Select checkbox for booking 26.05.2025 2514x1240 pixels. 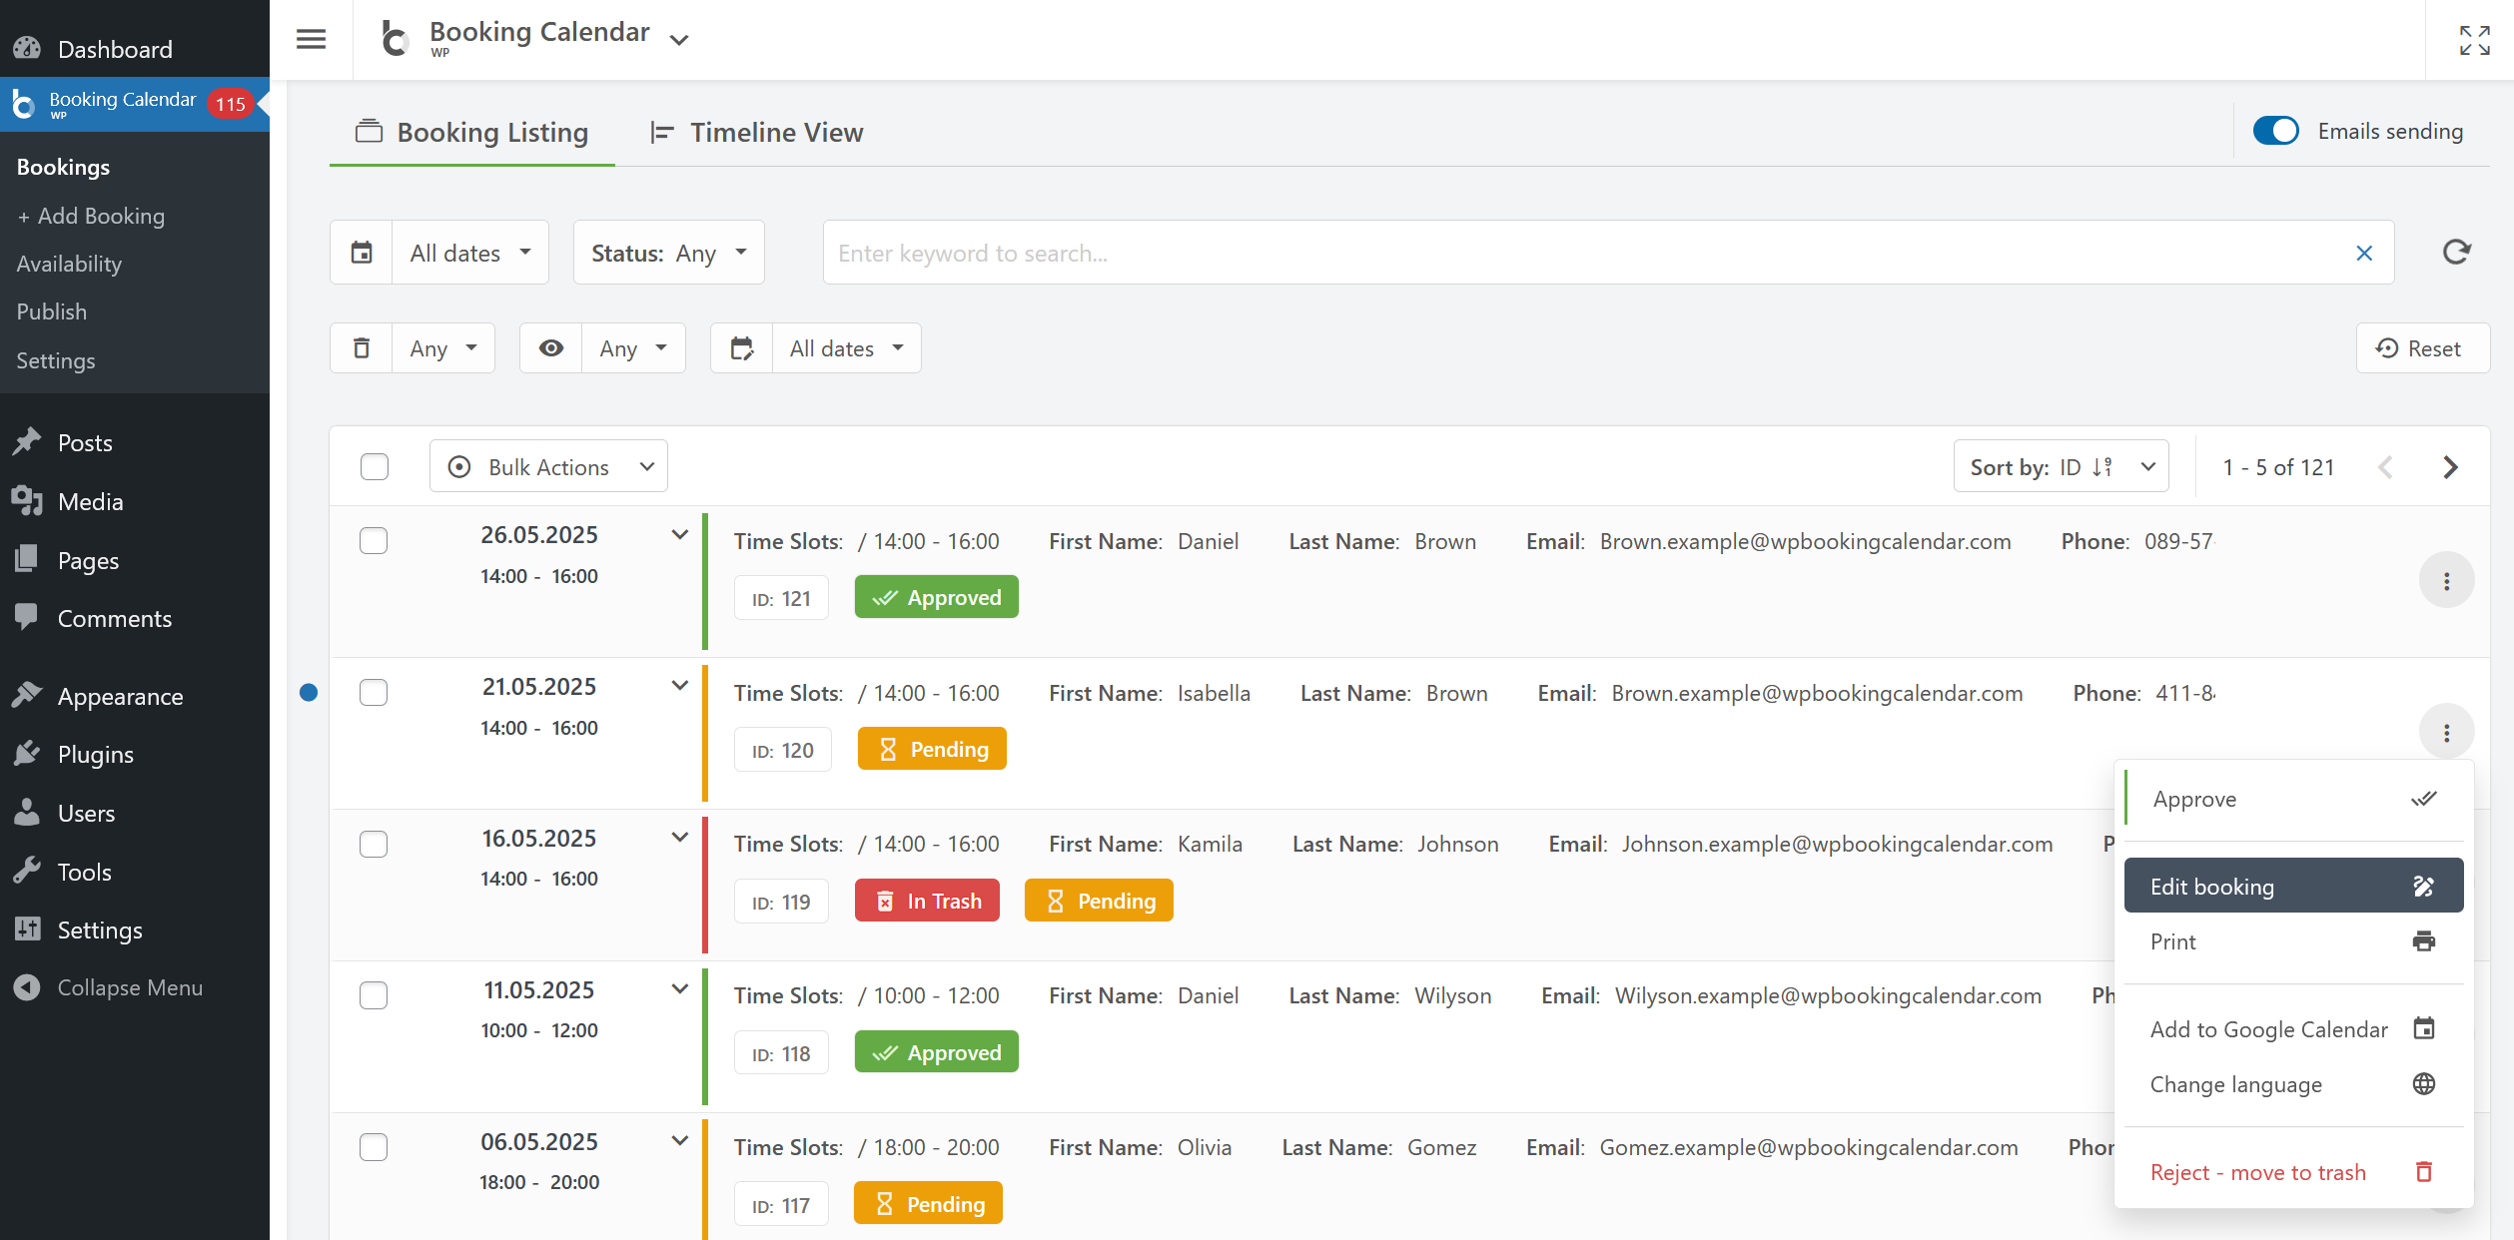374,541
